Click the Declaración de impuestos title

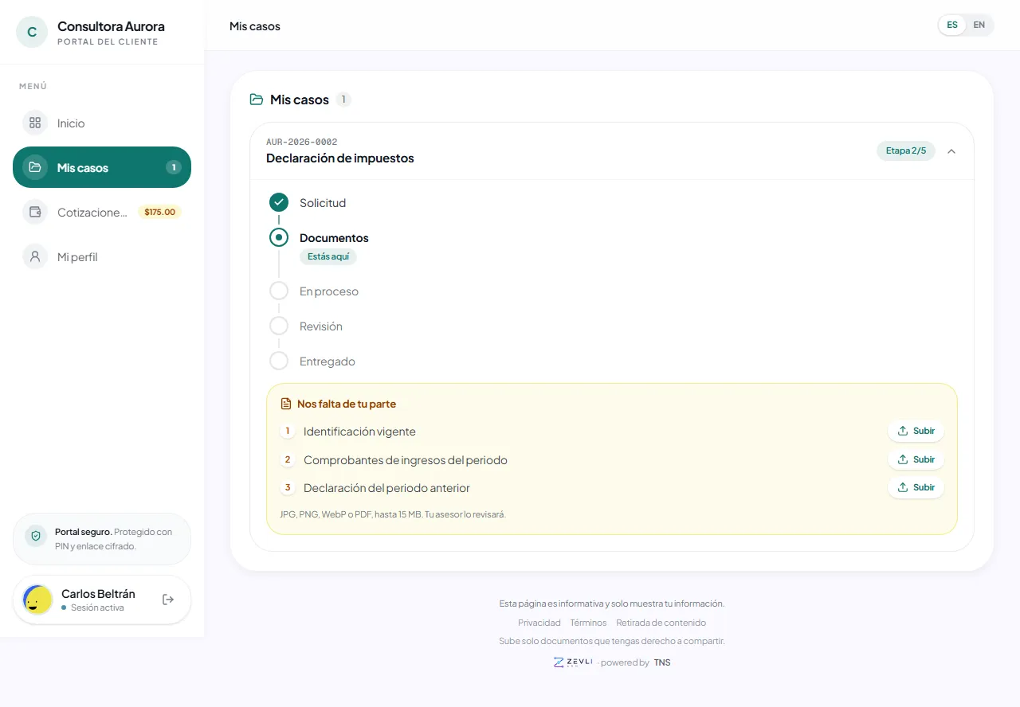click(340, 158)
